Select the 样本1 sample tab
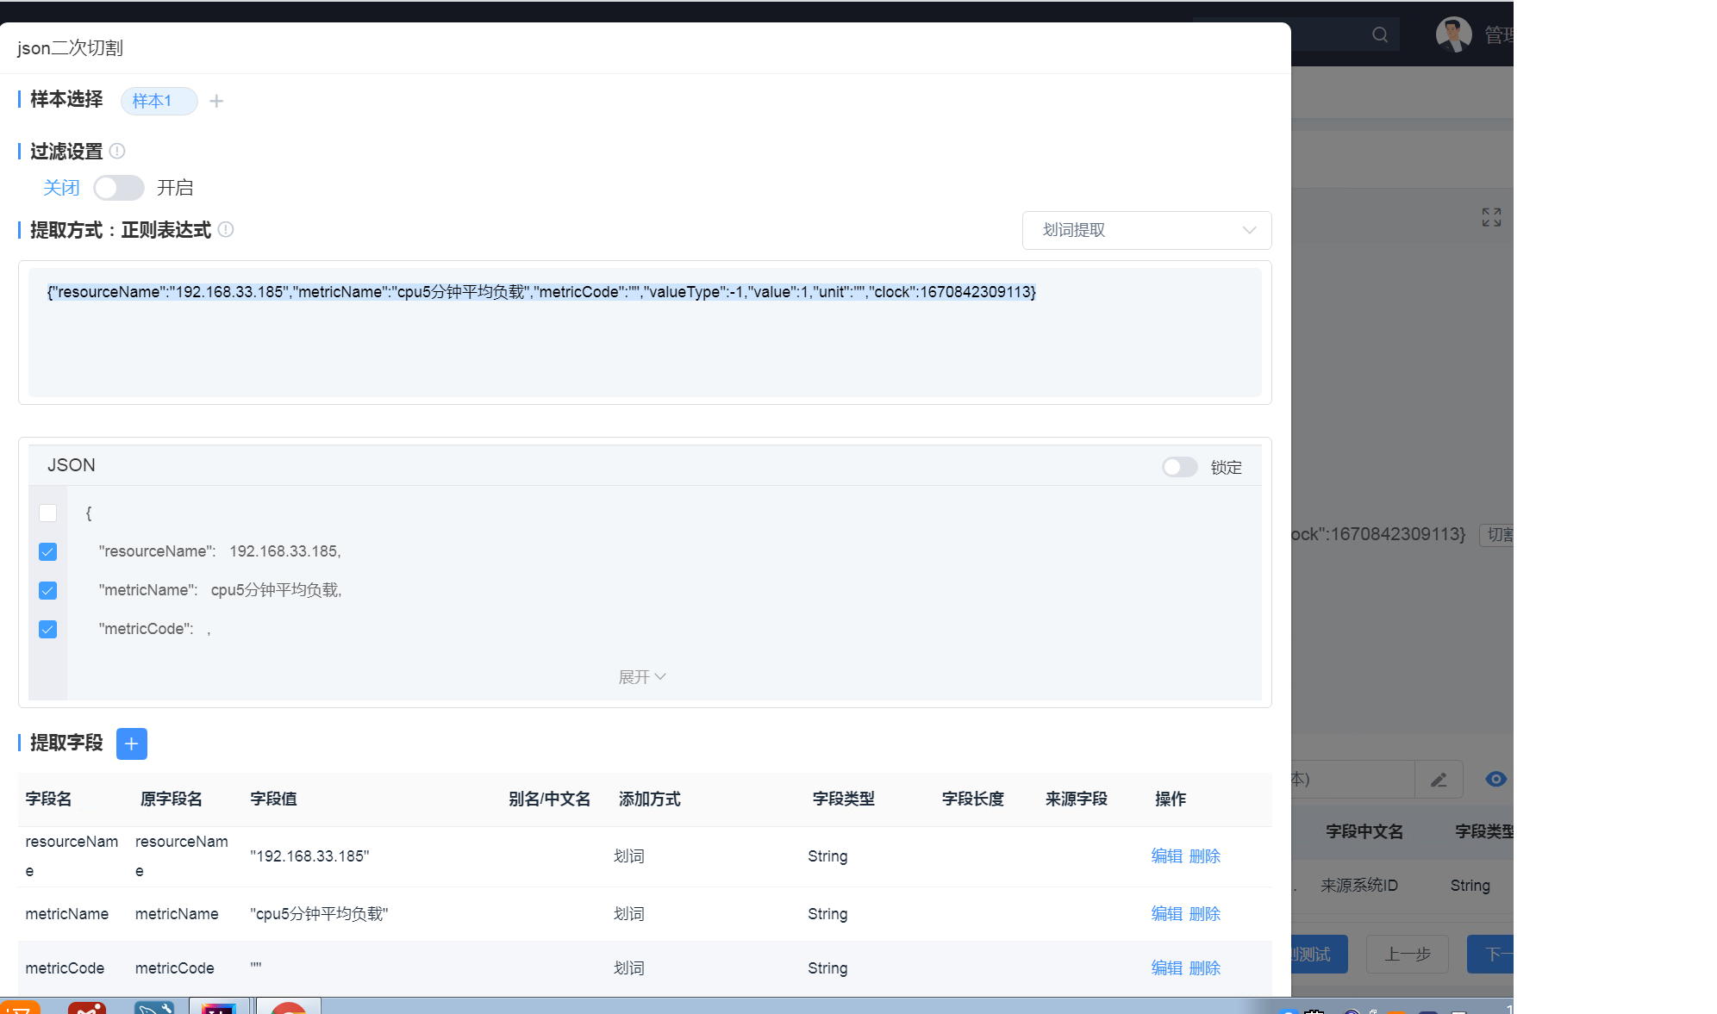Image resolution: width=1717 pixels, height=1014 pixels. click(x=159, y=101)
